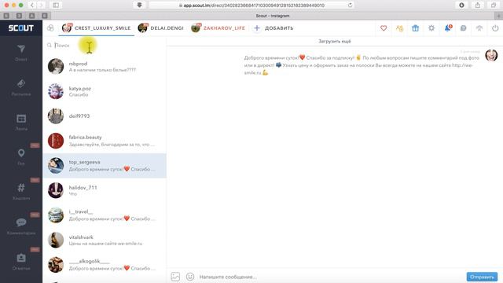Click the Scout logo
This screenshot has width=503, height=283.
21,28
